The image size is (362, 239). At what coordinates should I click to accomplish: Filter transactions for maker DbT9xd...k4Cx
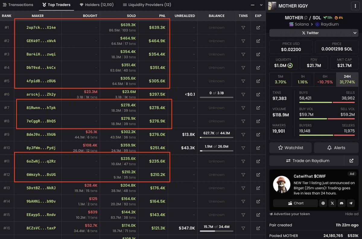coord(243,68)
